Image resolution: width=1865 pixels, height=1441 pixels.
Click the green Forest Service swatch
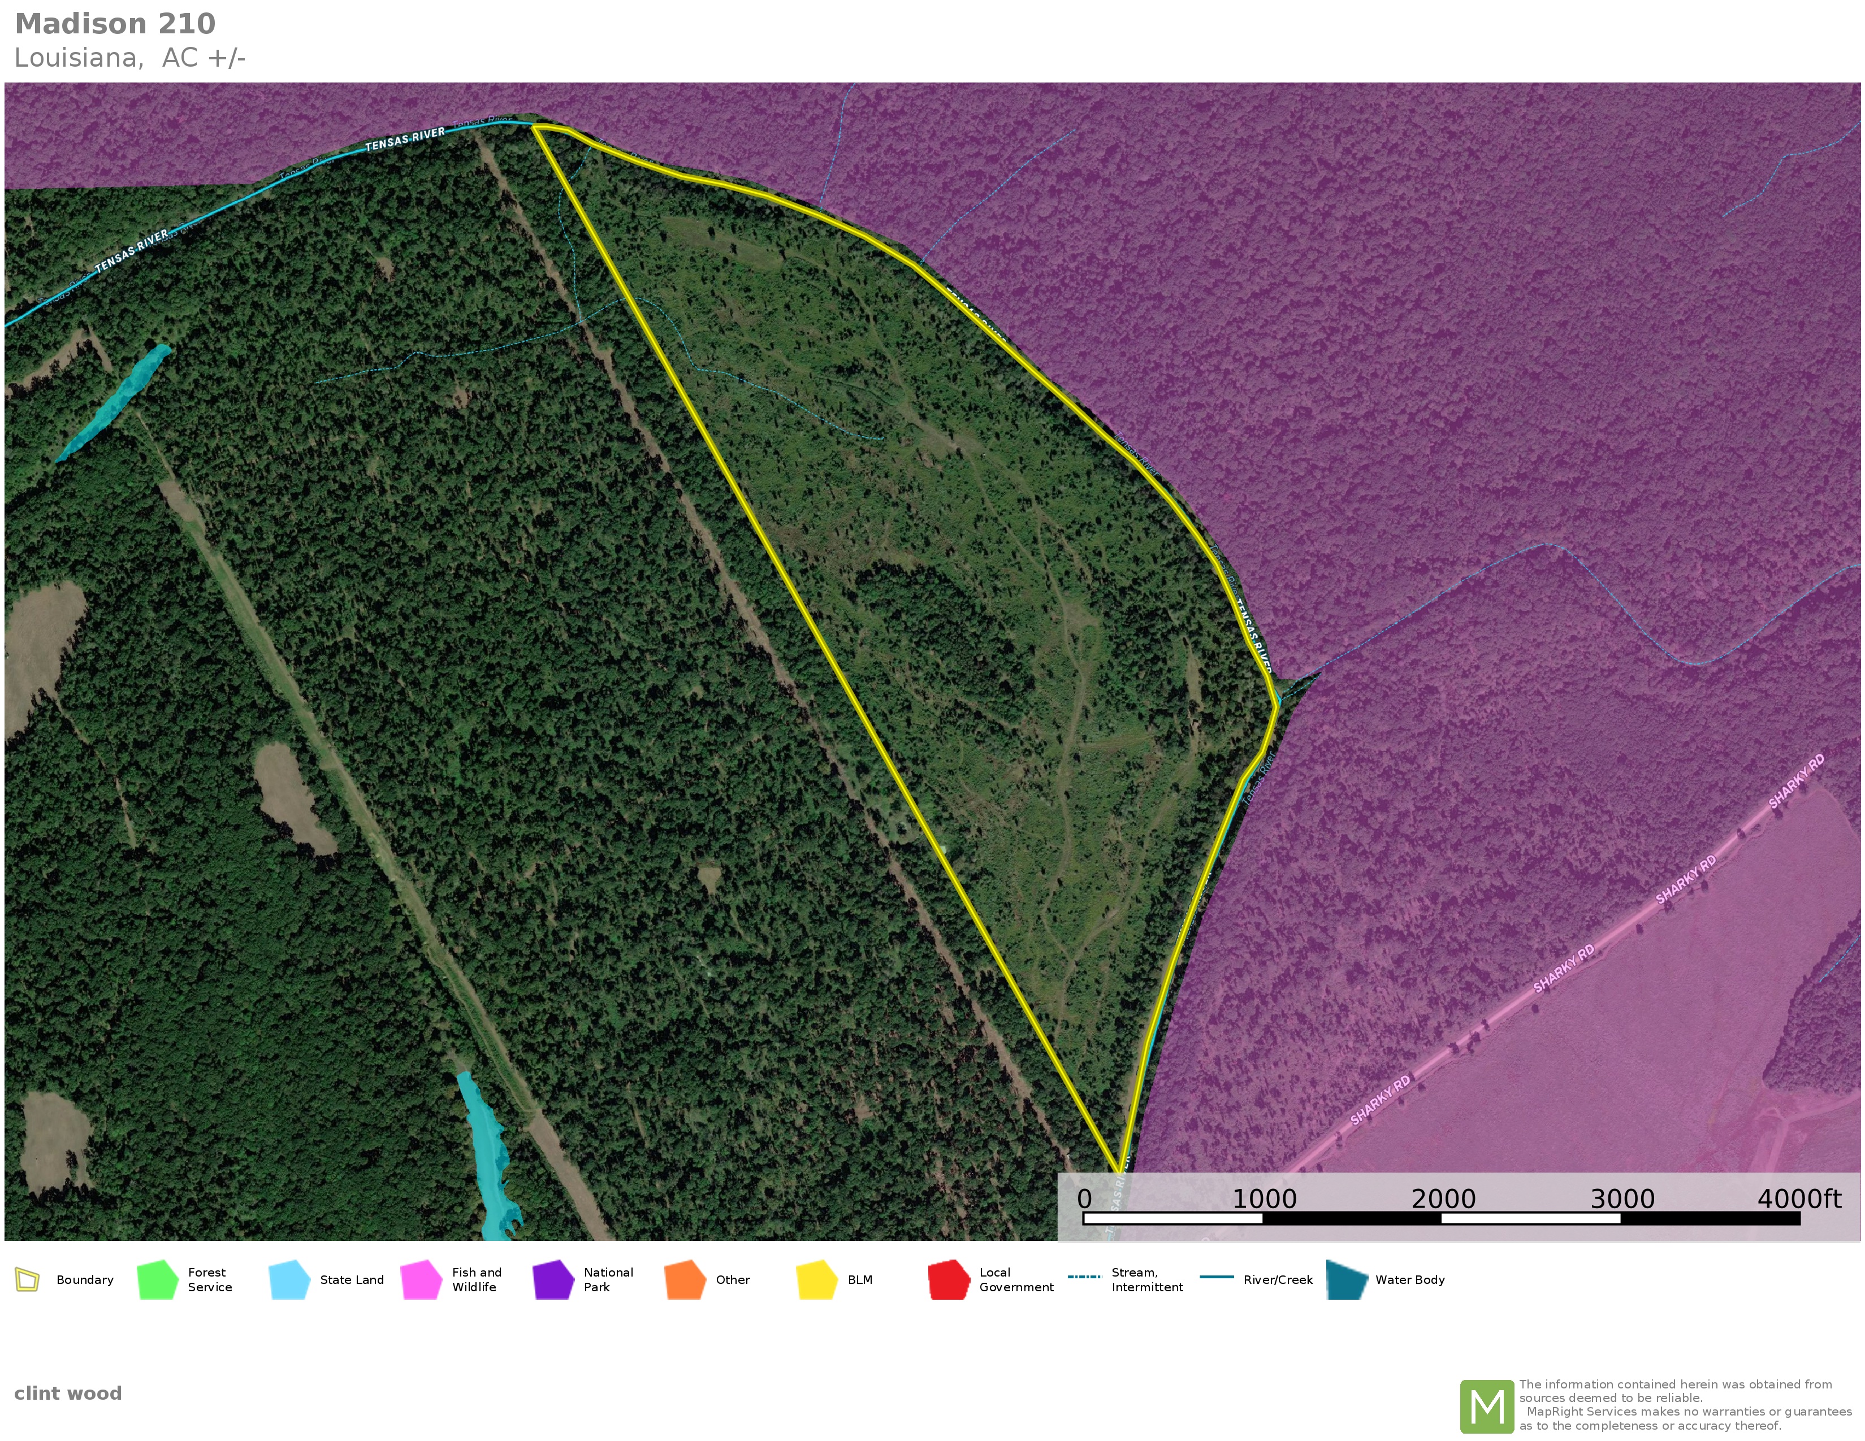tap(157, 1279)
